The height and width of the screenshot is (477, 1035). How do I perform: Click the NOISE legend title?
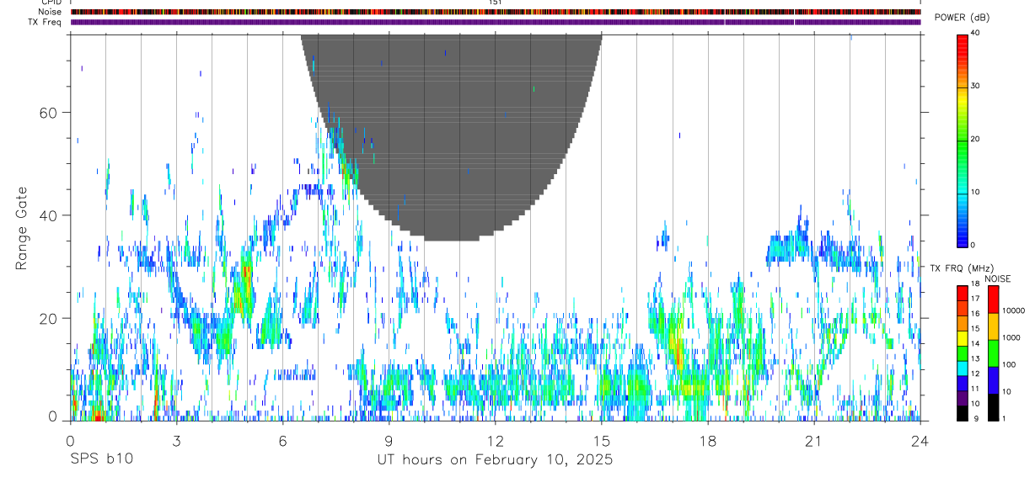997,278
